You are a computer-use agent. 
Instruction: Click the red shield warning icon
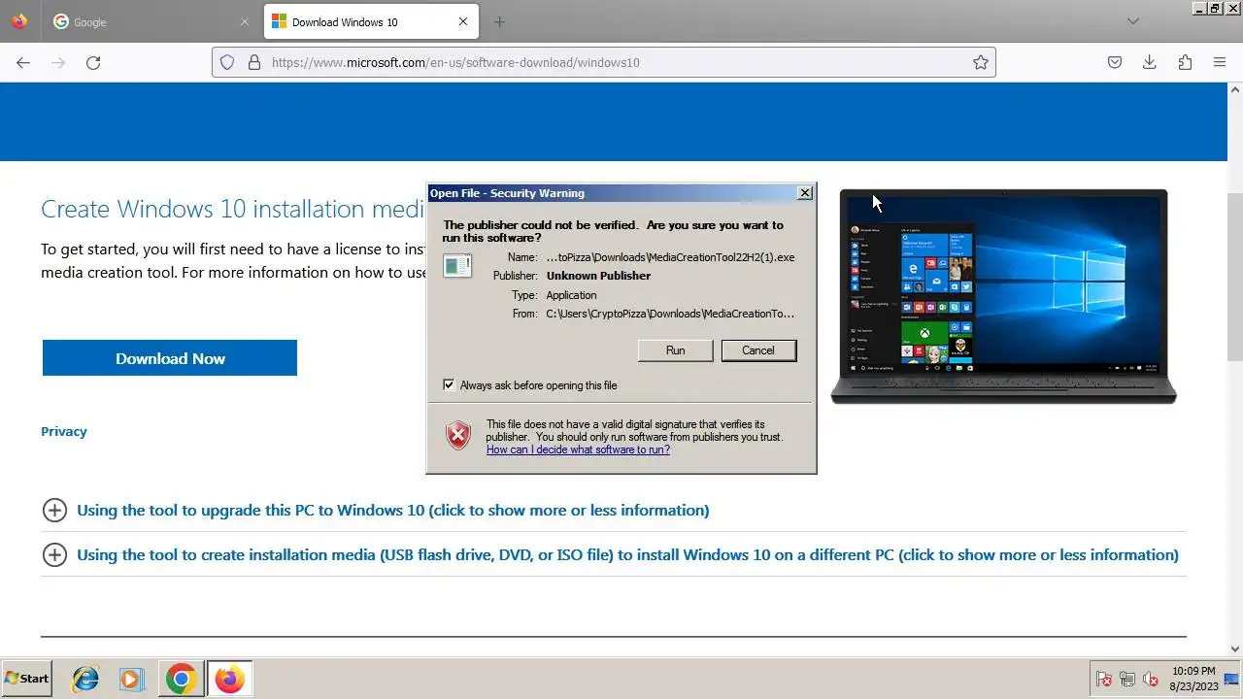(458, 436)
